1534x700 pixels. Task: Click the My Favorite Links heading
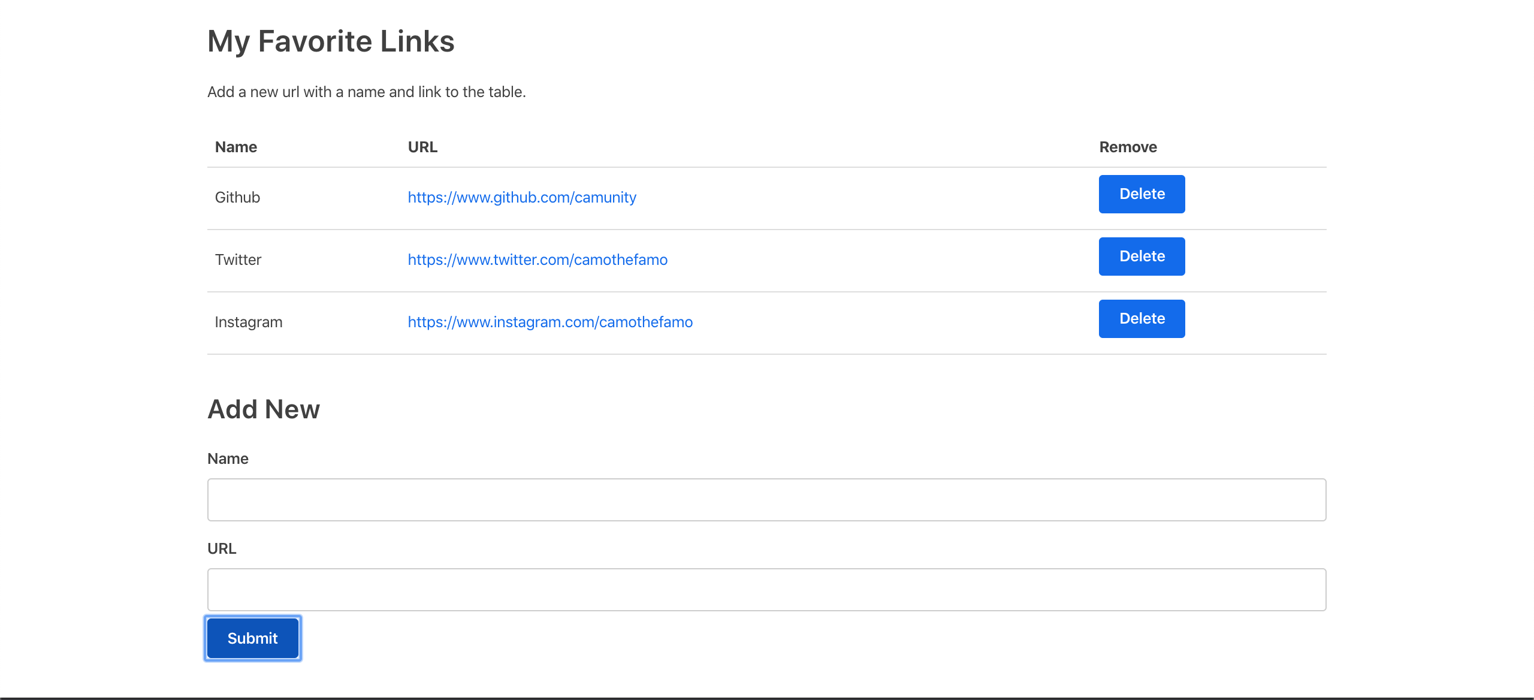point(331,41)
